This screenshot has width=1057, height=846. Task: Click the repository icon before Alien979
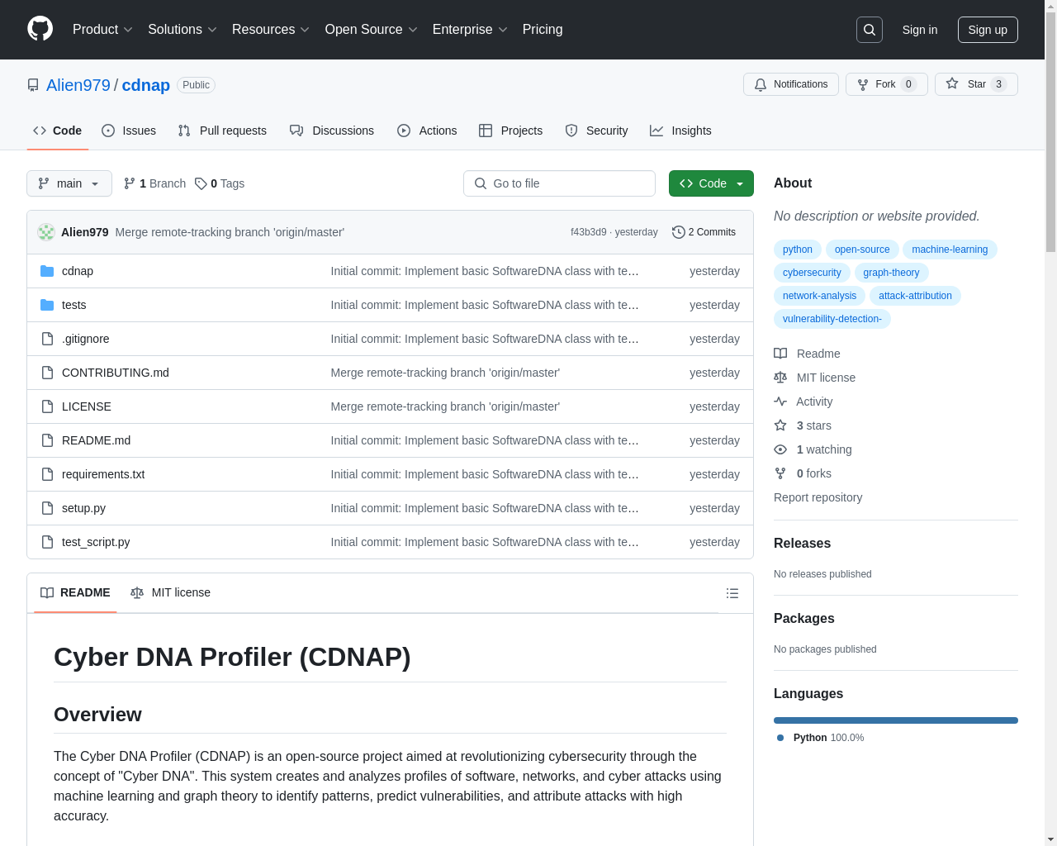(33, 85)
